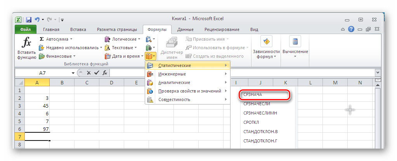Click the More Functions books icon

tap(151, 57)
